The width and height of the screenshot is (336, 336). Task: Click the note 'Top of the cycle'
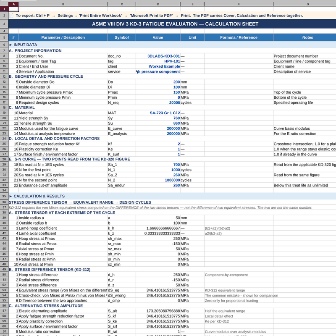tap(287, 92)
